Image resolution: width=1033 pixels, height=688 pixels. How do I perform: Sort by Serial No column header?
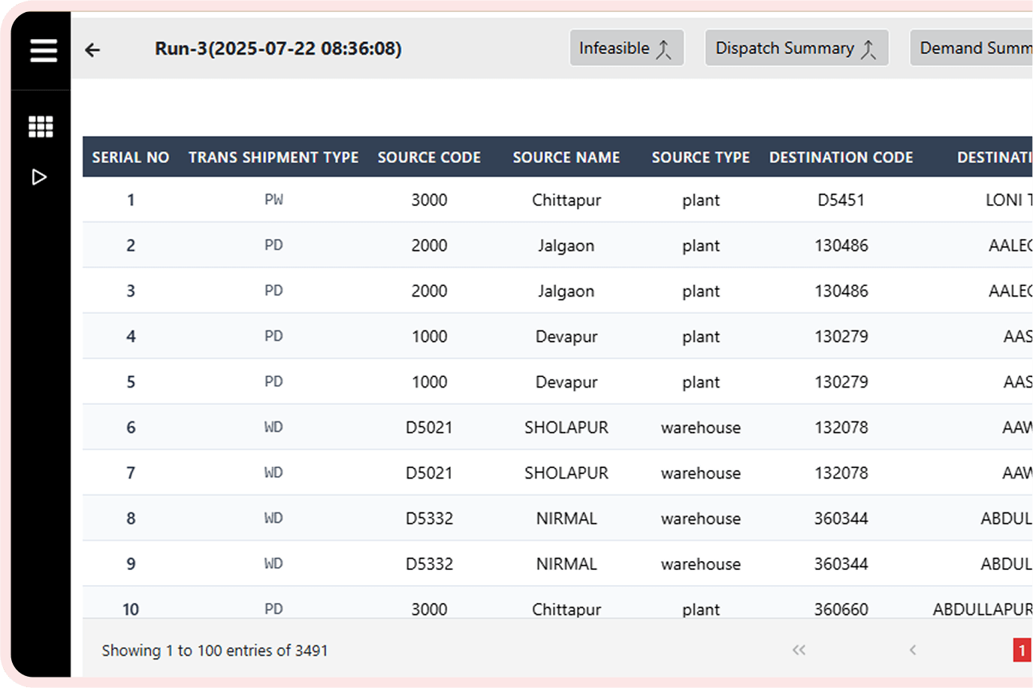point(131,158)
